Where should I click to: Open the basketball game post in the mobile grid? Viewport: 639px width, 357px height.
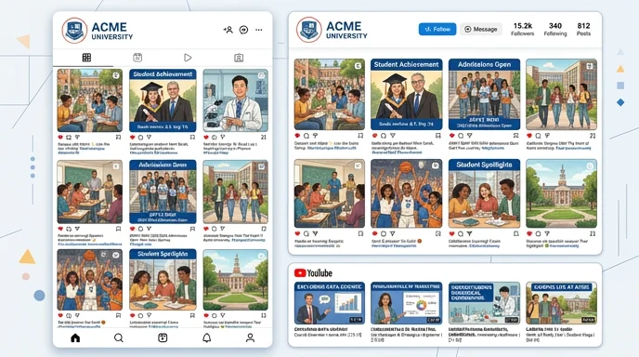[90, 280]
